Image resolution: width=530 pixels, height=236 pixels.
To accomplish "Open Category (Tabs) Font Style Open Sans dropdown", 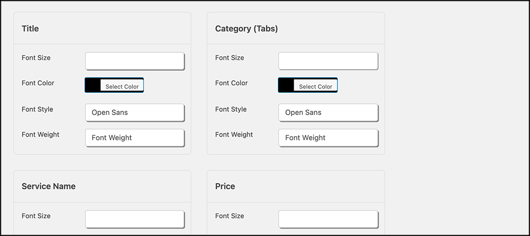I will click(x=328, y=112).
